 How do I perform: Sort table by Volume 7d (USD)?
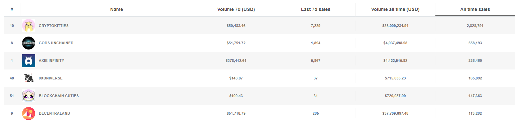pyautogui.click(x=236, y=9)
